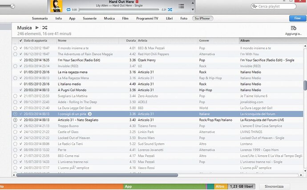Click the status icon for Nato Sbagliato row
307x190 pixels.
pyautogui.click(x=15, y=120)
